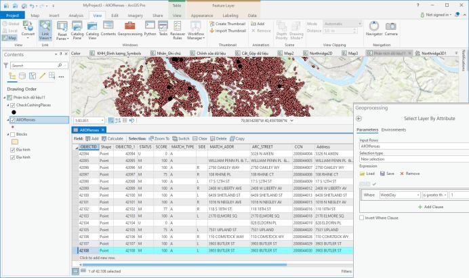Toggle the second Địa hình layer checkbox
The width and height of the screenshot is (469, 278).
pyautogui.click(x=13, y=157)
